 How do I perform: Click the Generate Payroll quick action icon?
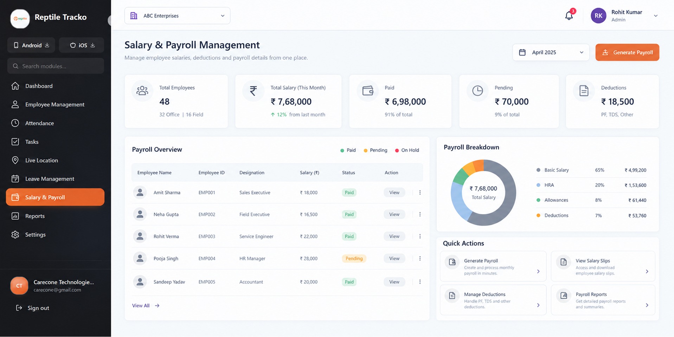(x=452, y=262)
